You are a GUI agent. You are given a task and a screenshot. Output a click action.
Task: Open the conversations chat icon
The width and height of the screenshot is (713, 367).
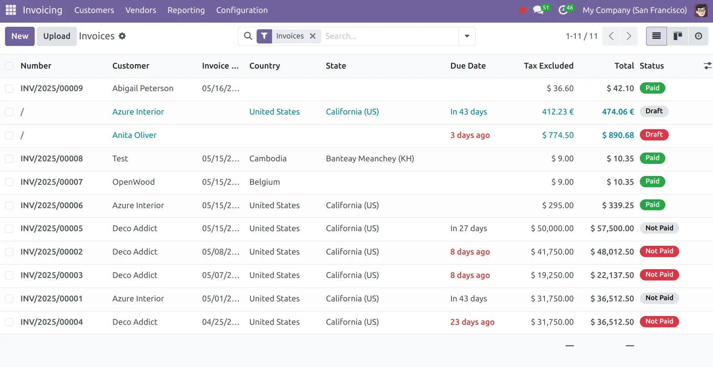coord(538,10)
